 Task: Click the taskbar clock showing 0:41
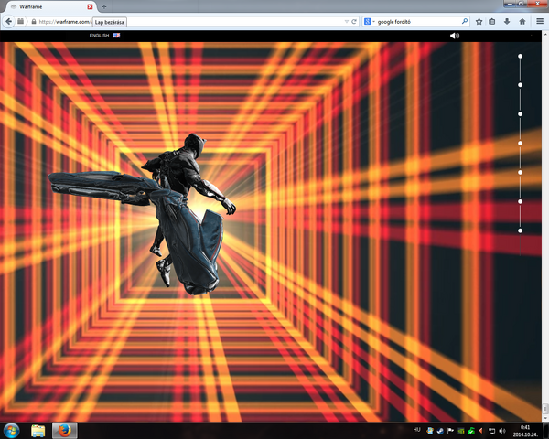pos(525,431)
